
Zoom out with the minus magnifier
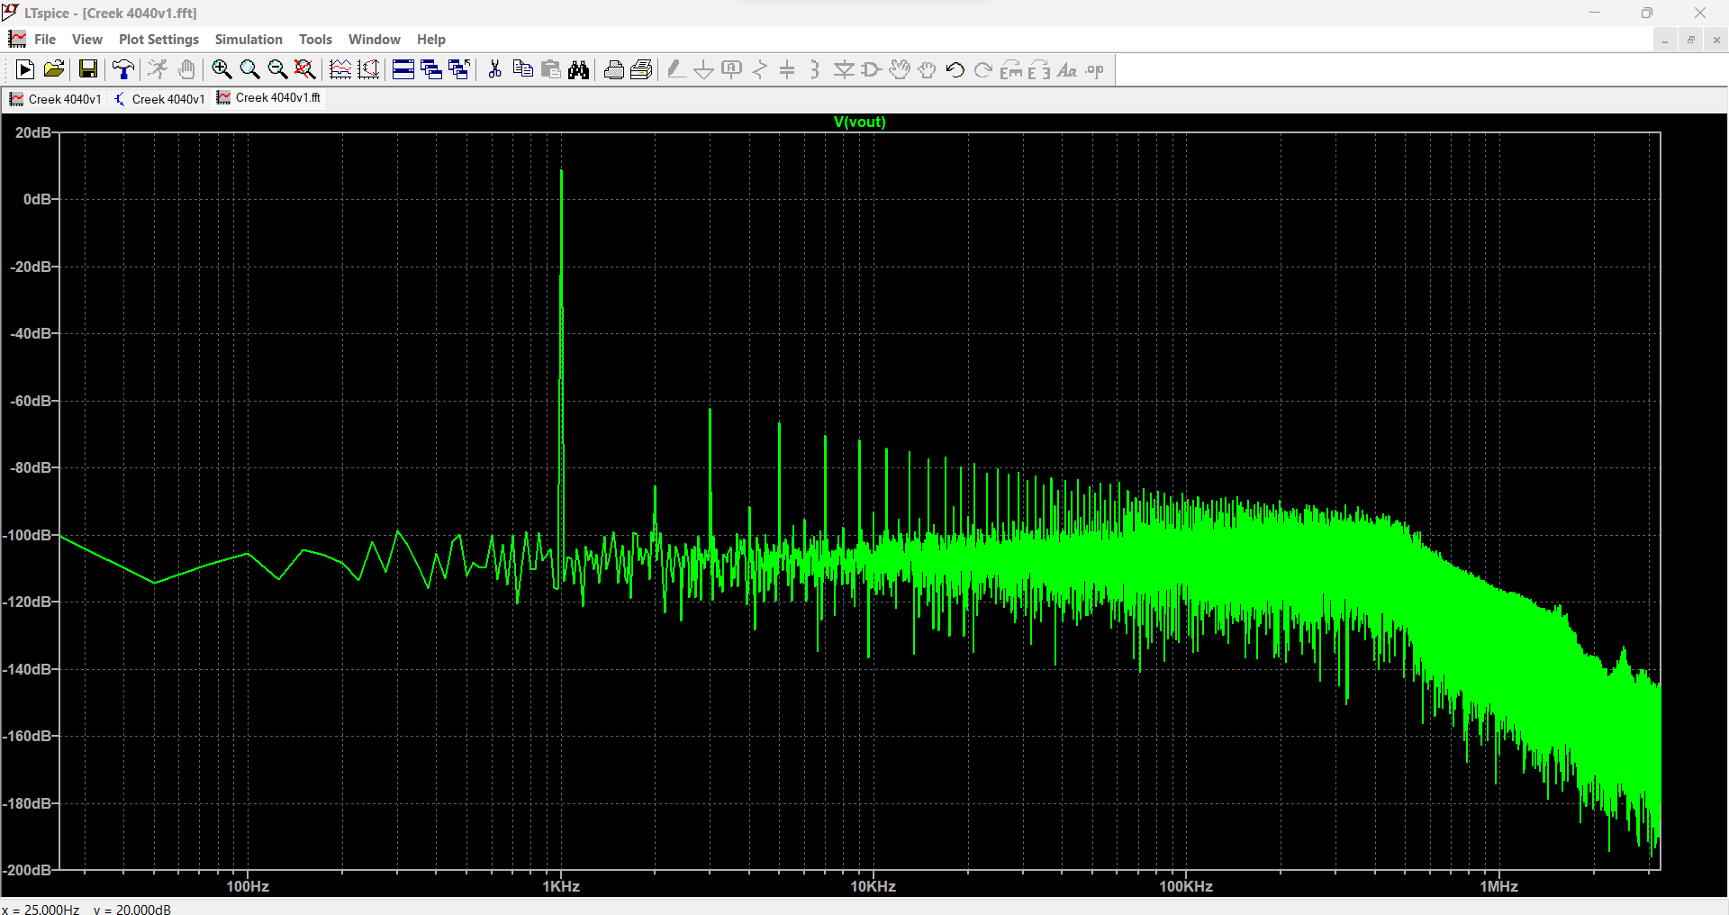(x=277, y=69)
